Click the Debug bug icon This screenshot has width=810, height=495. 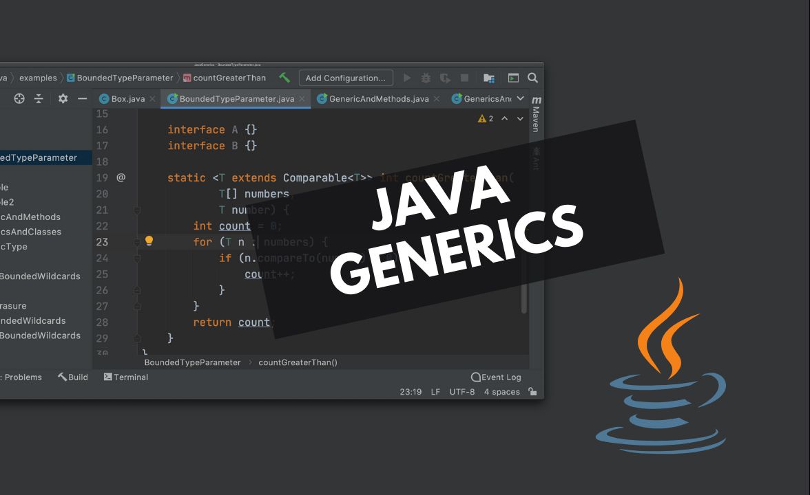(426, 78)
